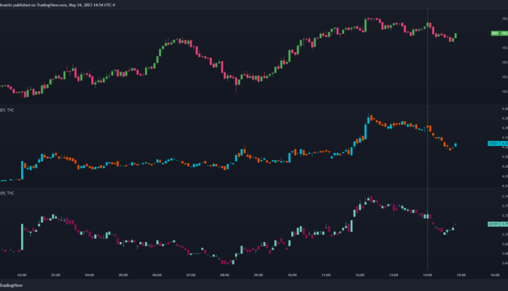Select the 14:00 time axis label

tap(427, 275)
